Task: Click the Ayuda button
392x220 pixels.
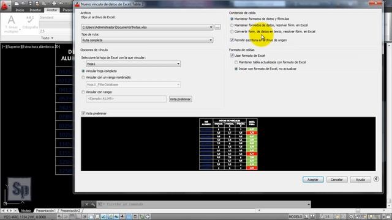Action: [360, 180]
